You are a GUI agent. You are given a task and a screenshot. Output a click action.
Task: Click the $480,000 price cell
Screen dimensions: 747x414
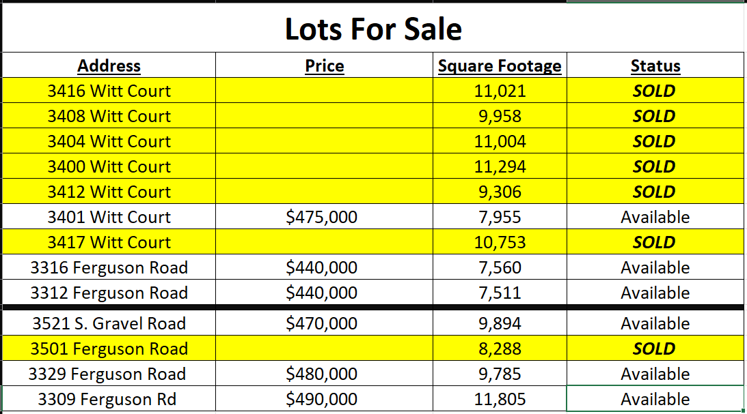point(324,373)
